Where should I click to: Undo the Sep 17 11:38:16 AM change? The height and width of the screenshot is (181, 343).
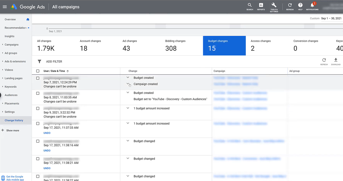tap(47, 150)
